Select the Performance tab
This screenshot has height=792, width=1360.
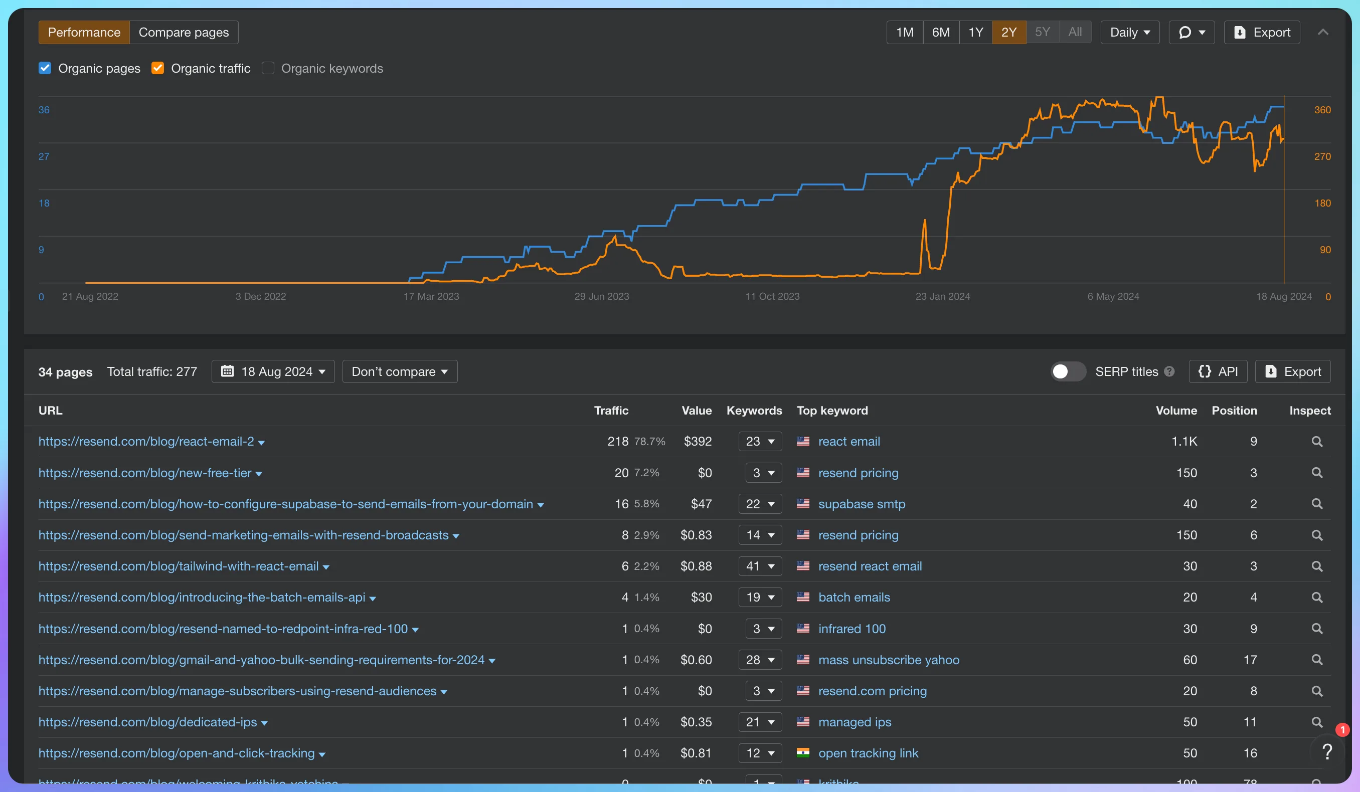84,33
